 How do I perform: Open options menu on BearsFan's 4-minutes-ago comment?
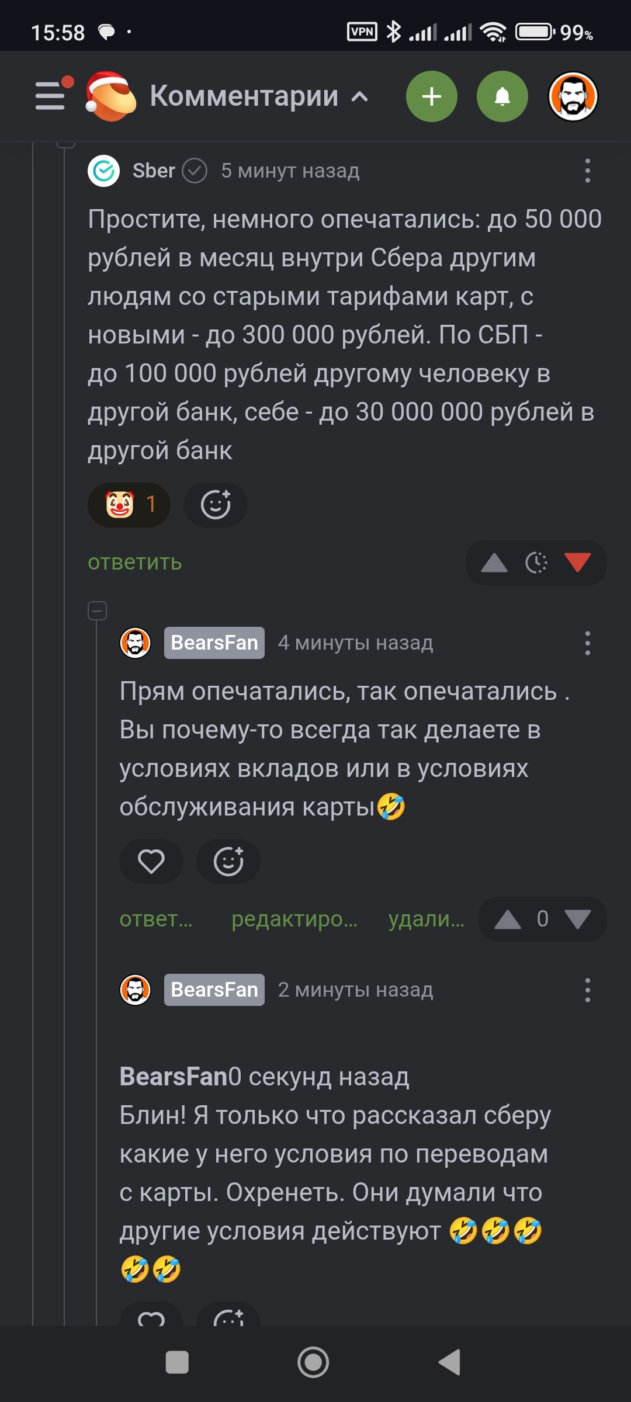(x=588, y=643)
